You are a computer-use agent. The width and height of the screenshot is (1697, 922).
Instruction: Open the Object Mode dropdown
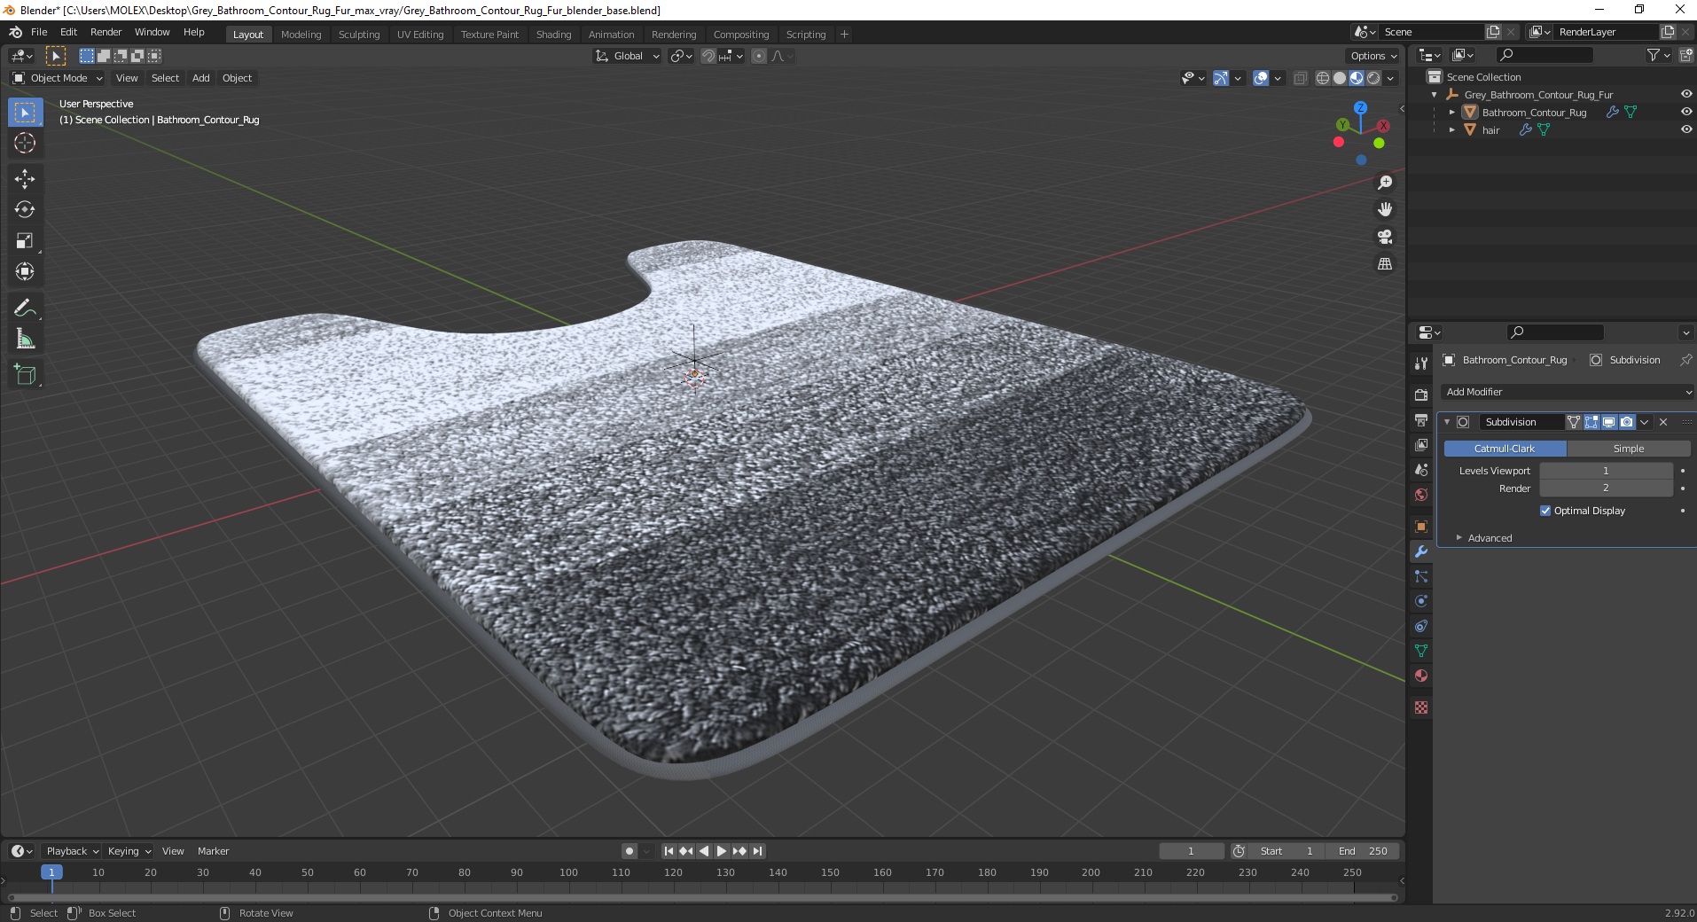[x=58, y=78]
